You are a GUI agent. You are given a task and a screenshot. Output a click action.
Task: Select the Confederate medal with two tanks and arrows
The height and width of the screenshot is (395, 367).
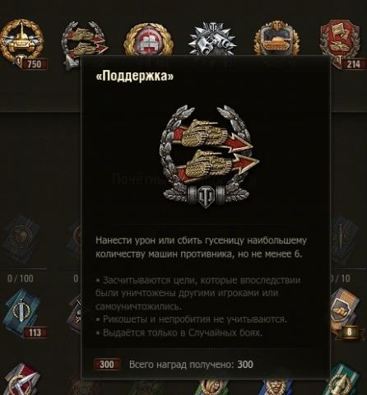click(x=84, y=43)
